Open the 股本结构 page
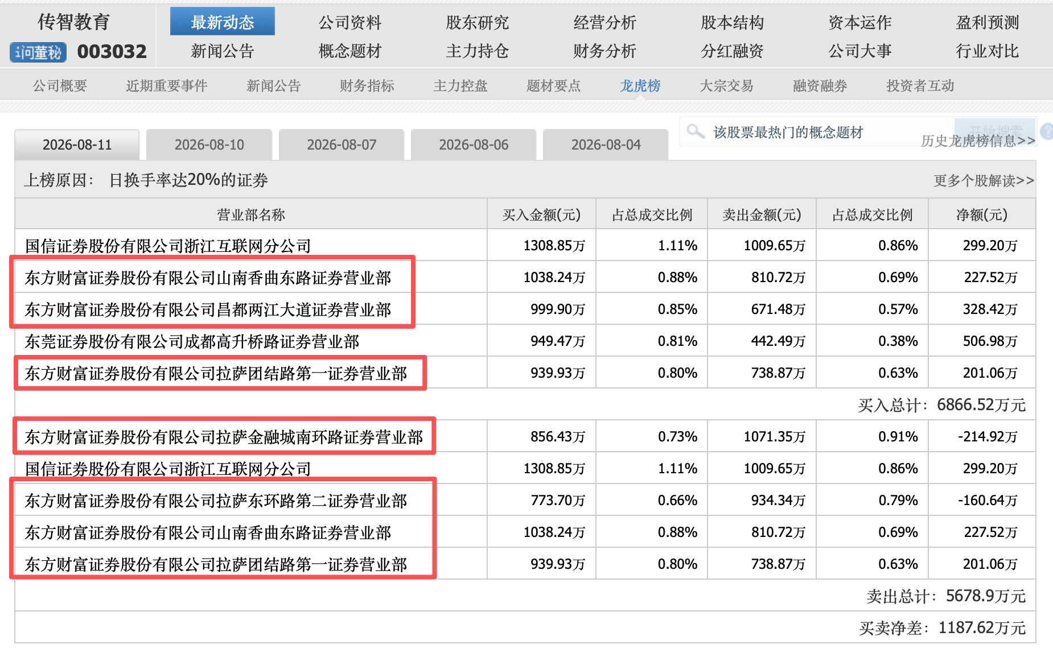1053x653 pixels. click(733, 22)
